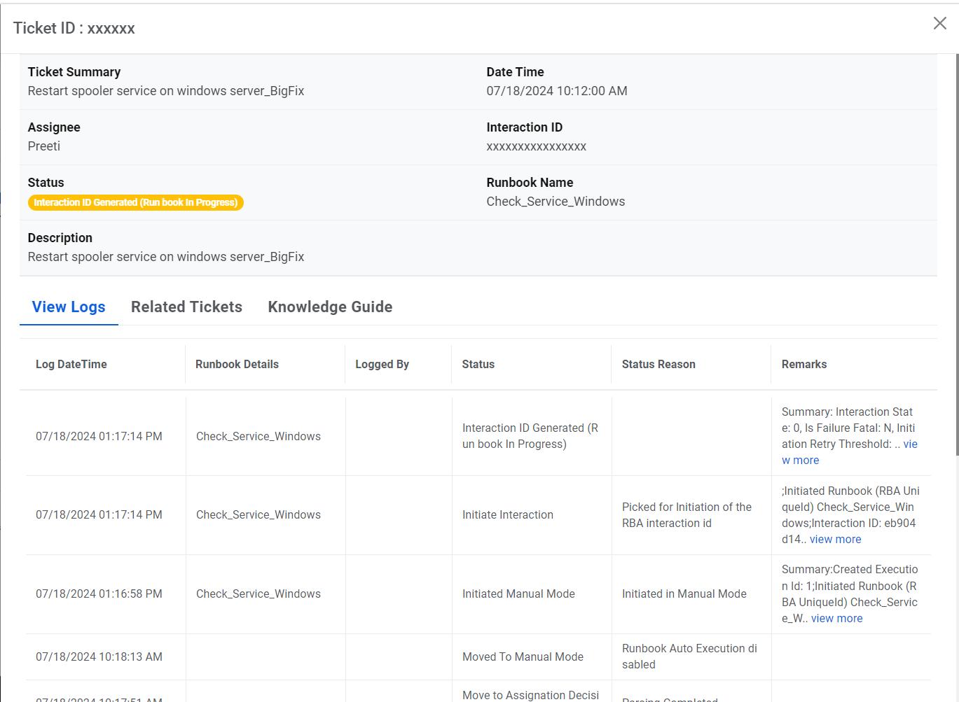
Task: Click the yellow Run book In Progress status badge
Action: pos(136,203)
